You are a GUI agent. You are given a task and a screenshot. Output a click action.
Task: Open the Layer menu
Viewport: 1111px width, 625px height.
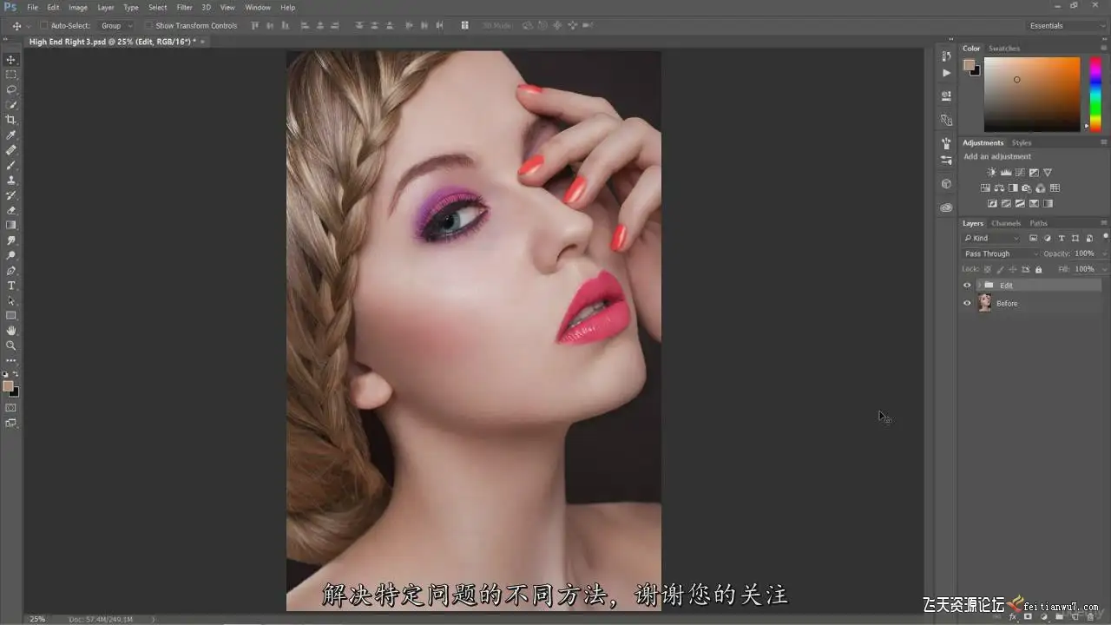106,8
